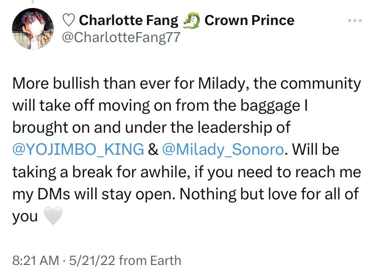Open the three-dot more options menu

354,21
